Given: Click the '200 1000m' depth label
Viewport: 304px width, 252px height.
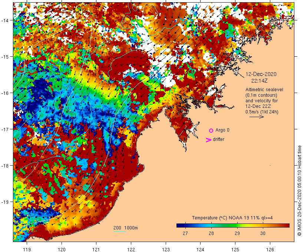Looking at the screenshot, I should click(x=126, y=228).
